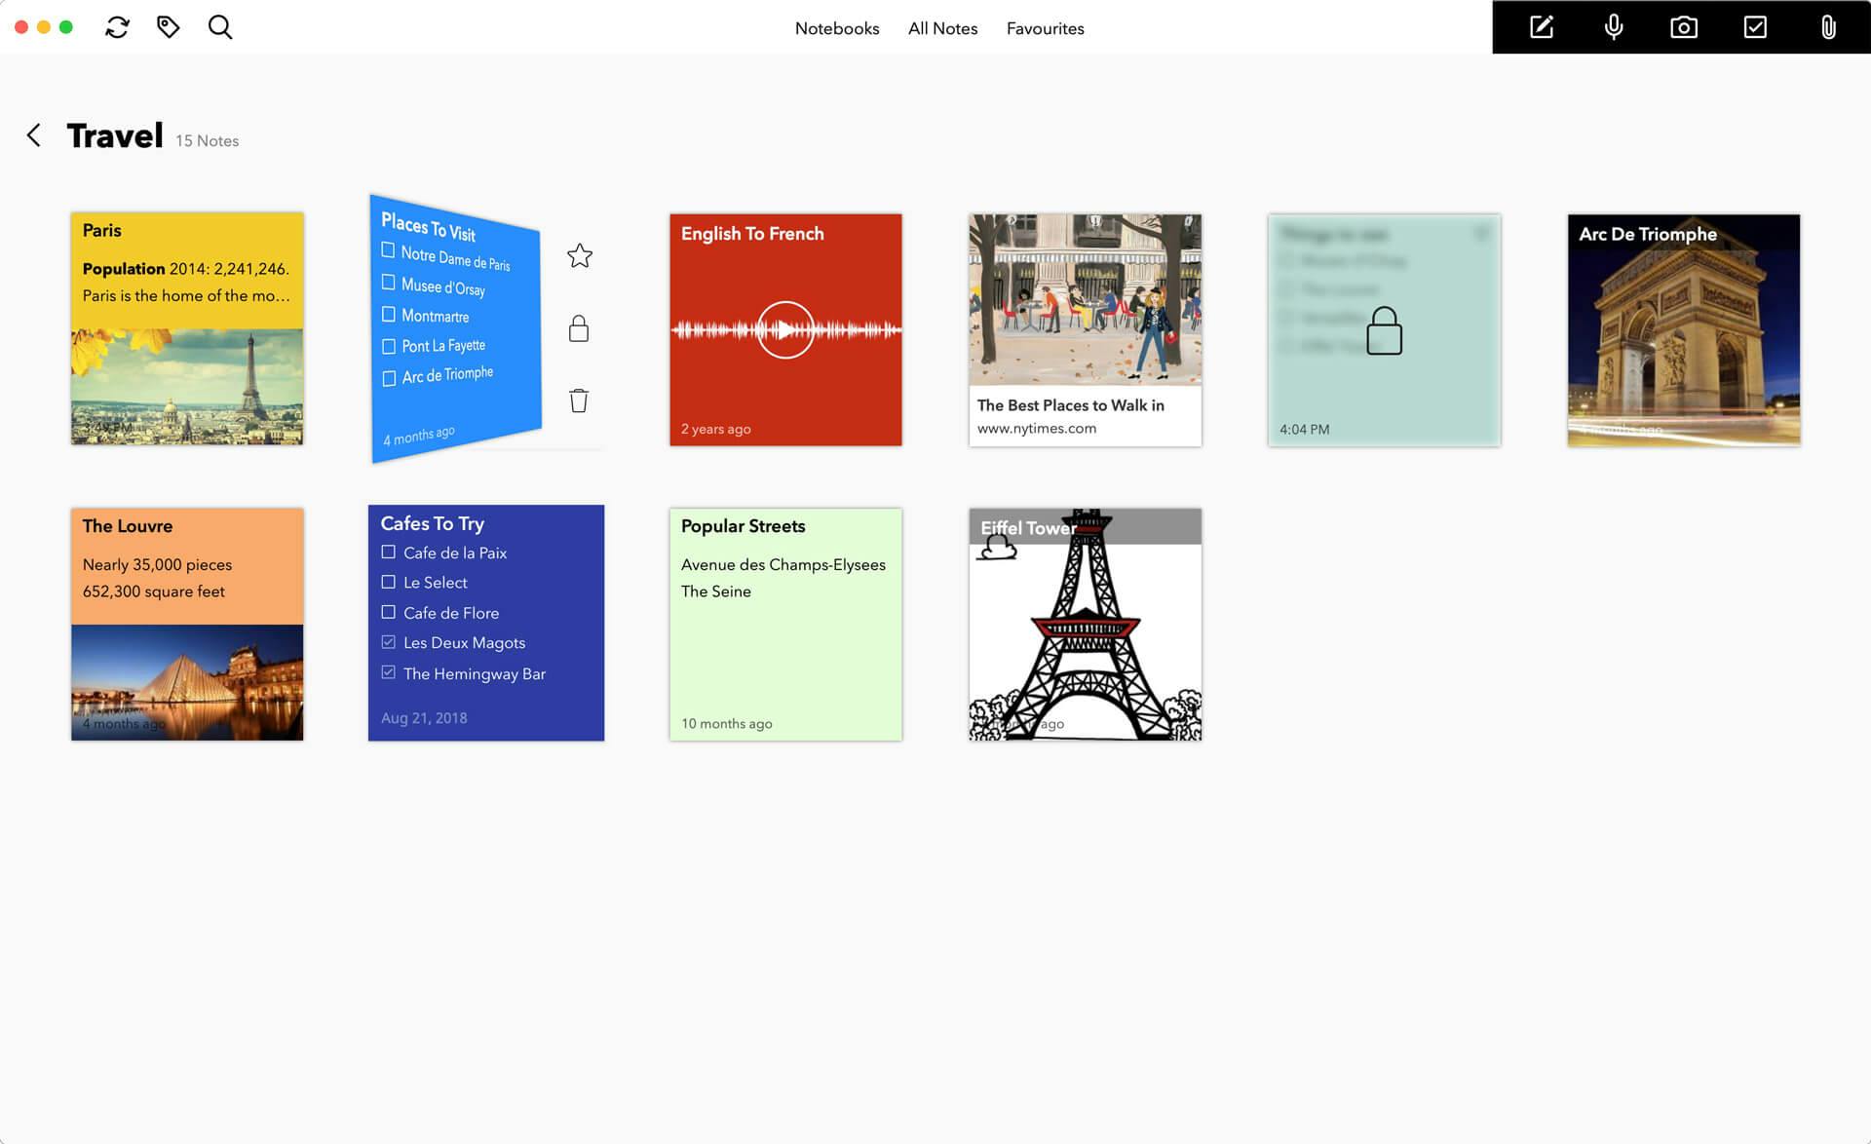Open the All Notes view
This screenshot has height=1144, width=1871.
(x=942, y=28)
